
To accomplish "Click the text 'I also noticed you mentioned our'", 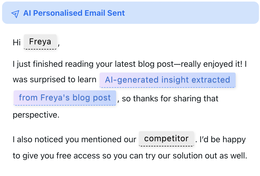I will (74, 140).
